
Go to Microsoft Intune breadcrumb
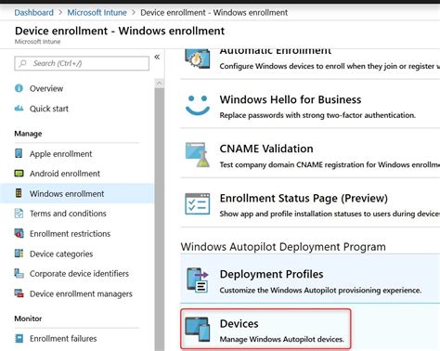tap(97, 13)
